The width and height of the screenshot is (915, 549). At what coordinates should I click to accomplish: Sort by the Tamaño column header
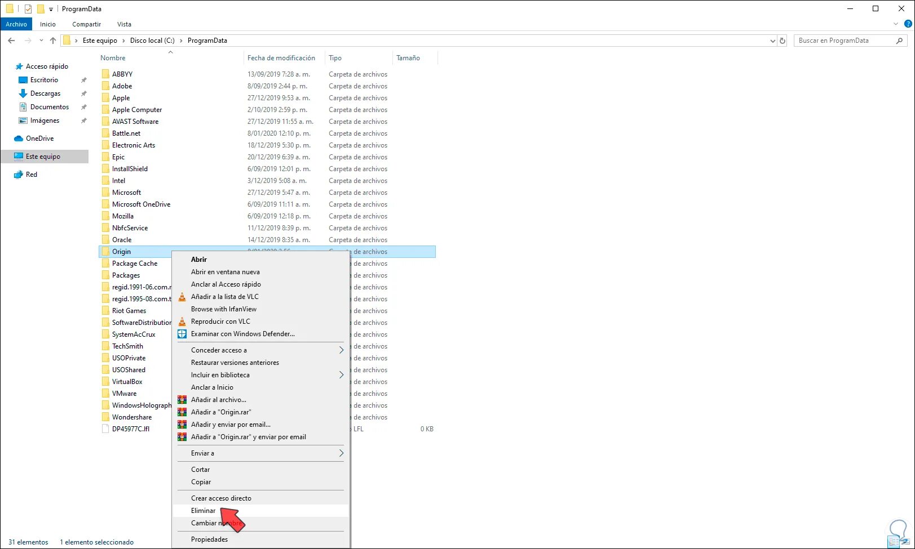point(408,58)
